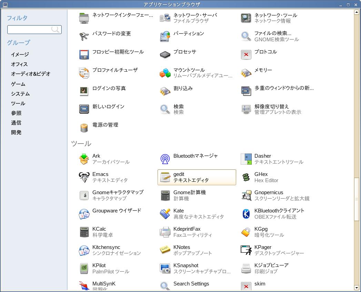Screen dimensions: 361x292
Task: Select the システム group in sidebar
Action: pos(20,94)
